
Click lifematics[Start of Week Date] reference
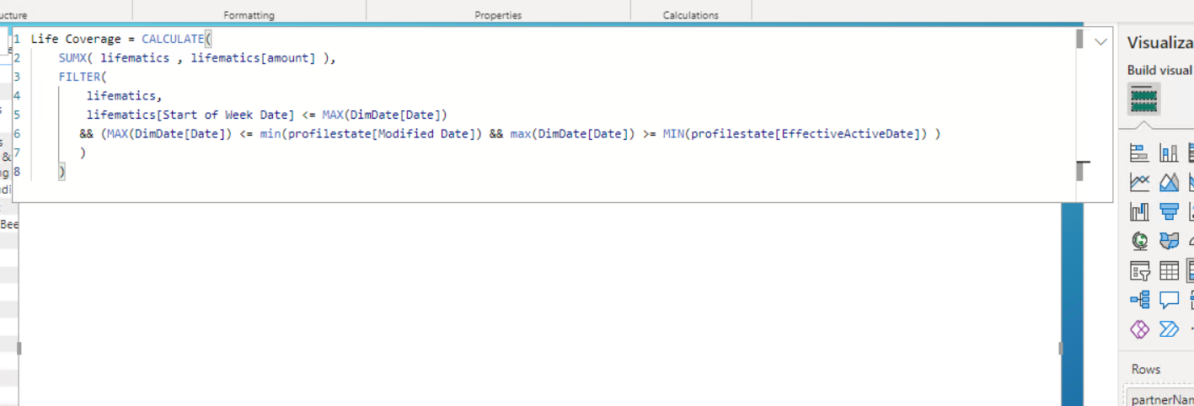pos(190,115)
